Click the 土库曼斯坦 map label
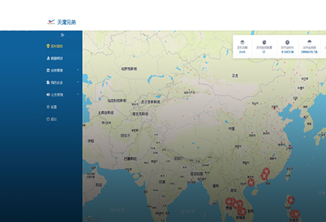This screenshot has width=326, height=222. tap(106, 113)
